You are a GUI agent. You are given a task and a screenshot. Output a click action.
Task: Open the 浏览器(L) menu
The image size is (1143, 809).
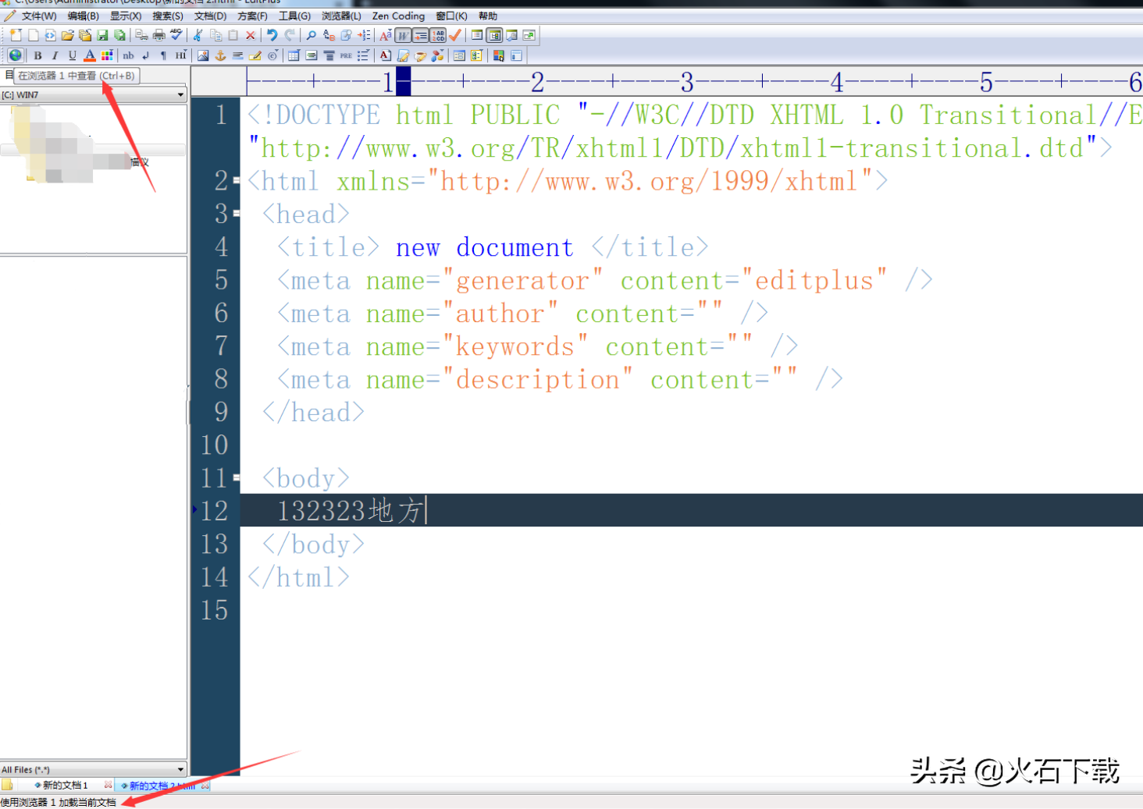coord(341,16)
